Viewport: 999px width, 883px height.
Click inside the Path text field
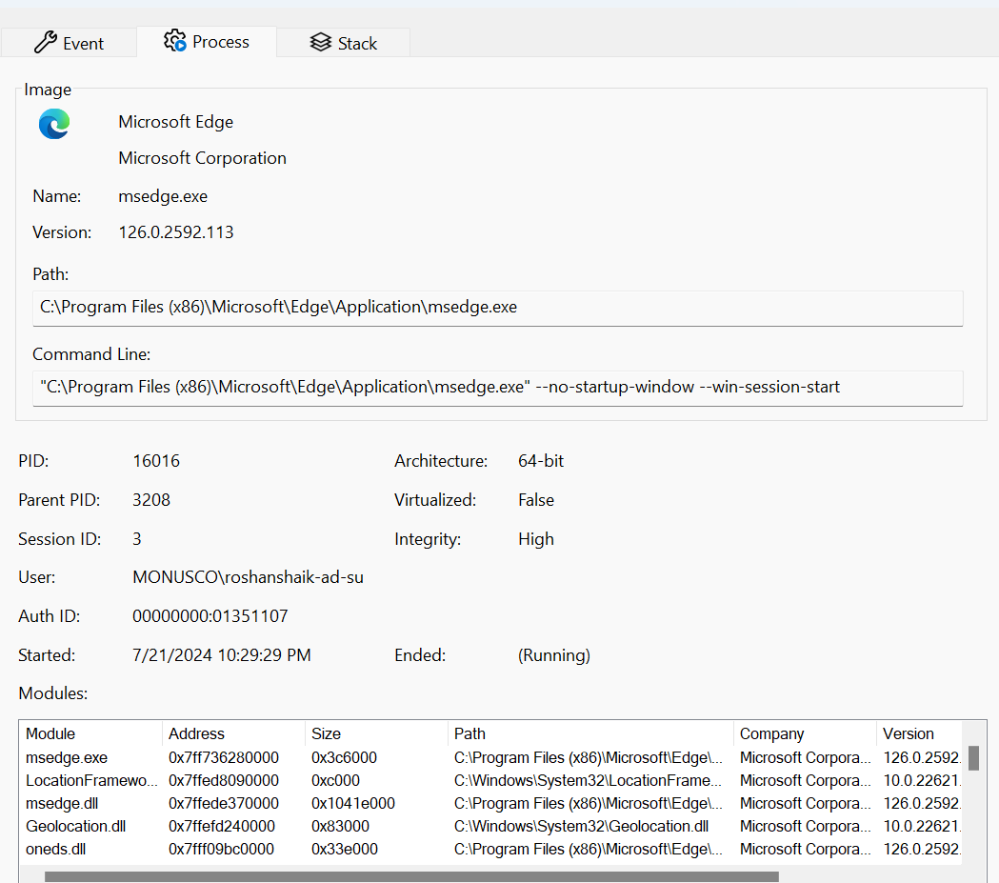(497, 308)
